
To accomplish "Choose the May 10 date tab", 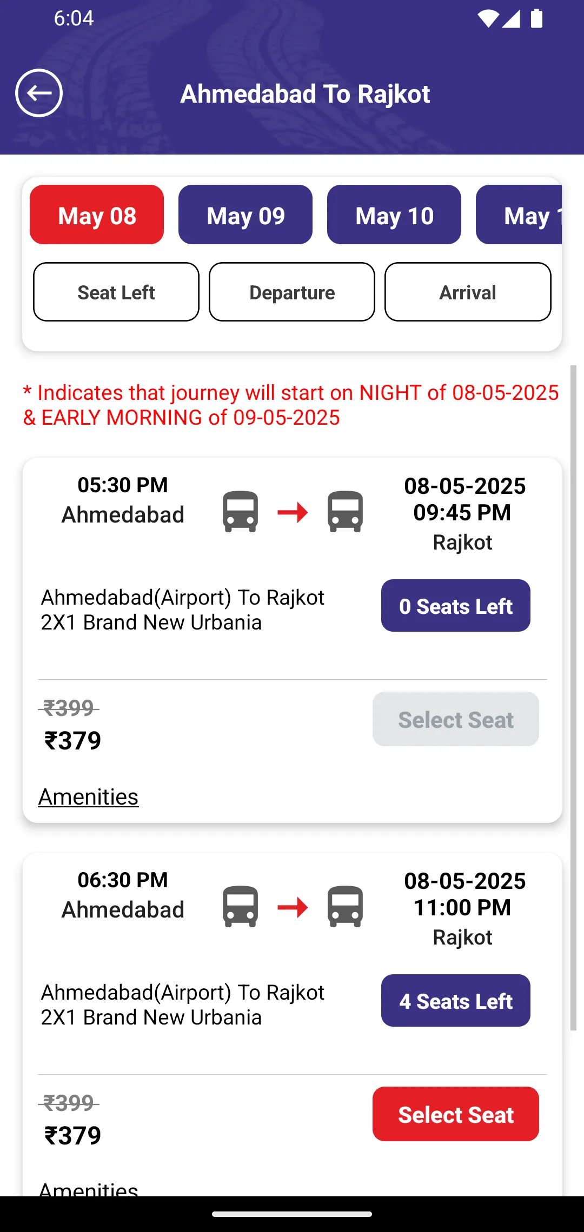I will click(x=394, y=215).
